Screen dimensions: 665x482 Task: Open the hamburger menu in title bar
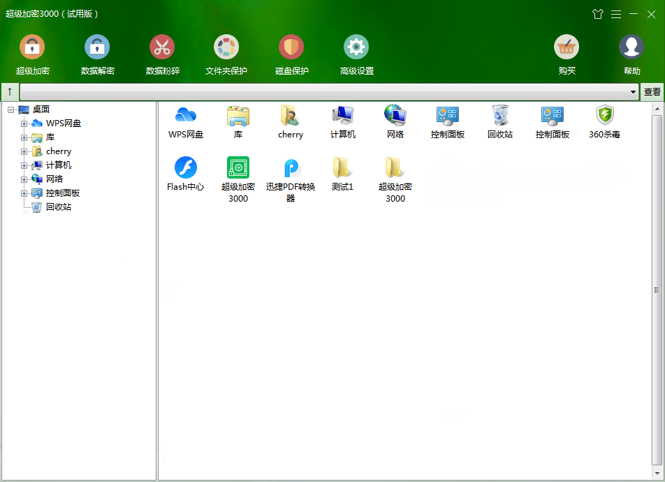point(616,15)
